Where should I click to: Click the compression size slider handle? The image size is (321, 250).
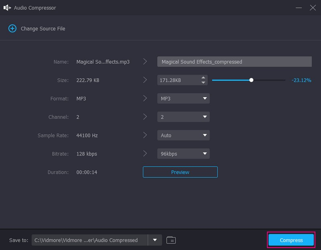(x=251, y=80)
